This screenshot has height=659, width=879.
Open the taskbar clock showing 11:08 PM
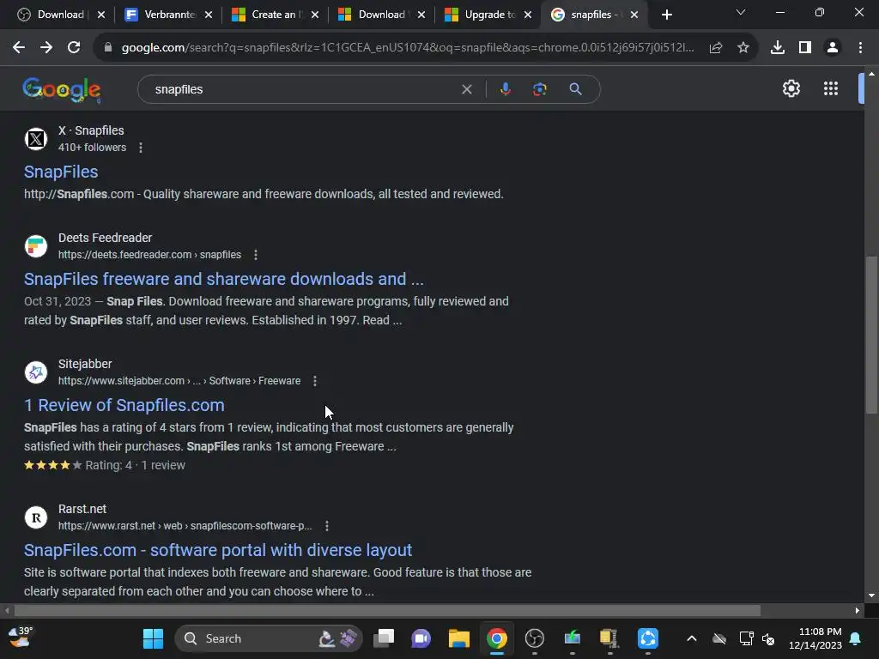click(815, 638)
